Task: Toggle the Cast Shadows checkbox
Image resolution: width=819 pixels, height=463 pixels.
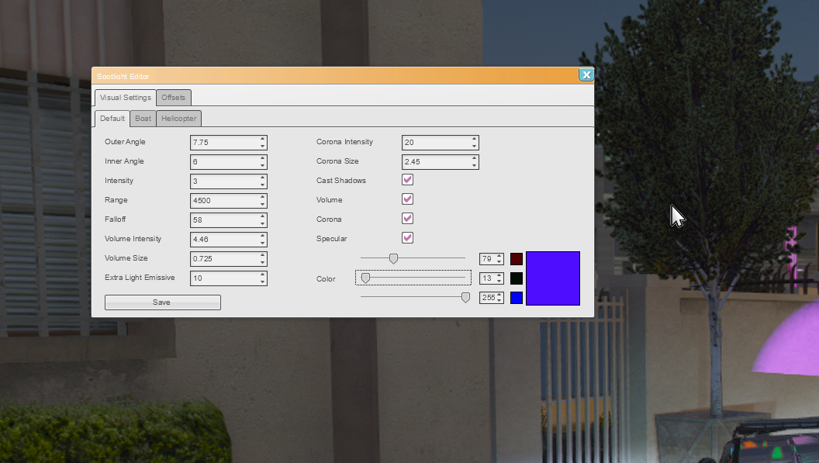Action: click(407, 180)
